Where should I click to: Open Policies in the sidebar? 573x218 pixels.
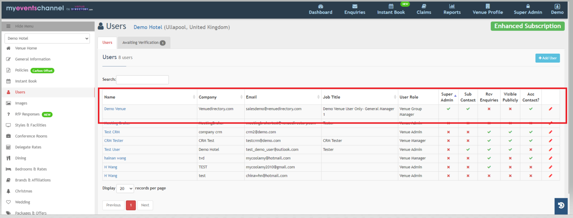point(22,70)
